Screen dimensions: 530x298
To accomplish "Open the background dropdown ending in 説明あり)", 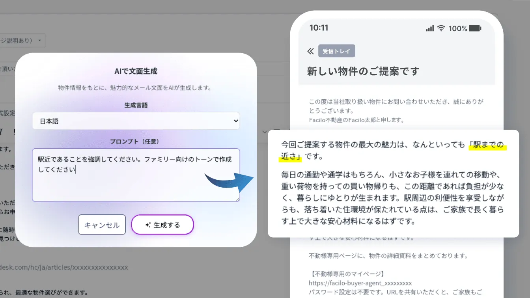I will [x=23, y=41].
